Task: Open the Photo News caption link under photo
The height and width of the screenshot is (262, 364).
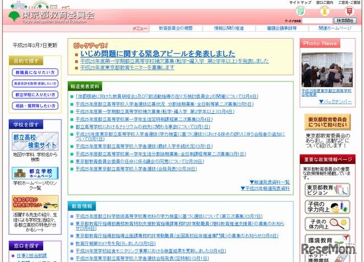Action: click(326, 92)
